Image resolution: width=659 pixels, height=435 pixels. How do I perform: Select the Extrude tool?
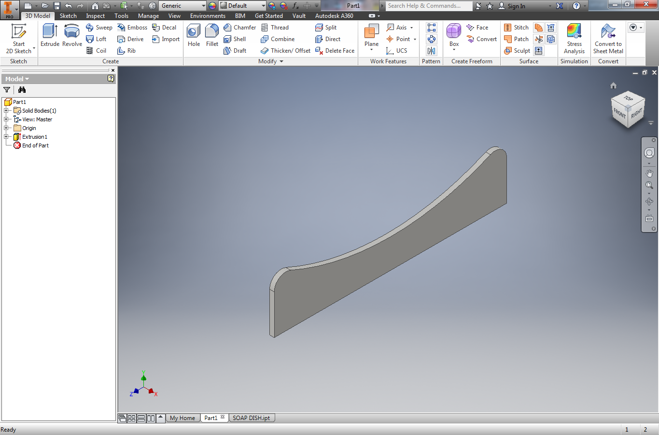pyautogui.click(x=50, y=35)
